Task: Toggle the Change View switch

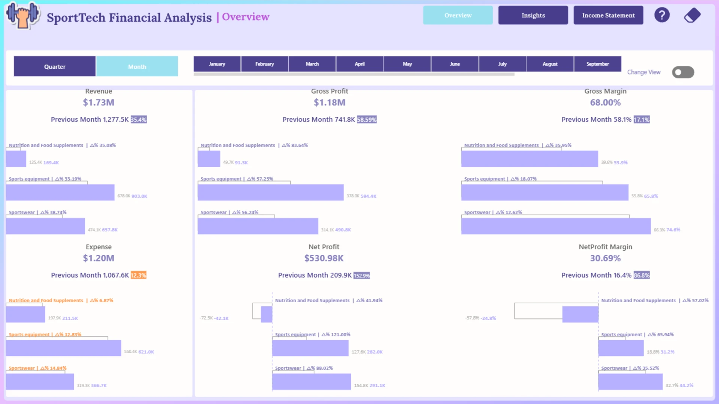Action: [683, 72]
